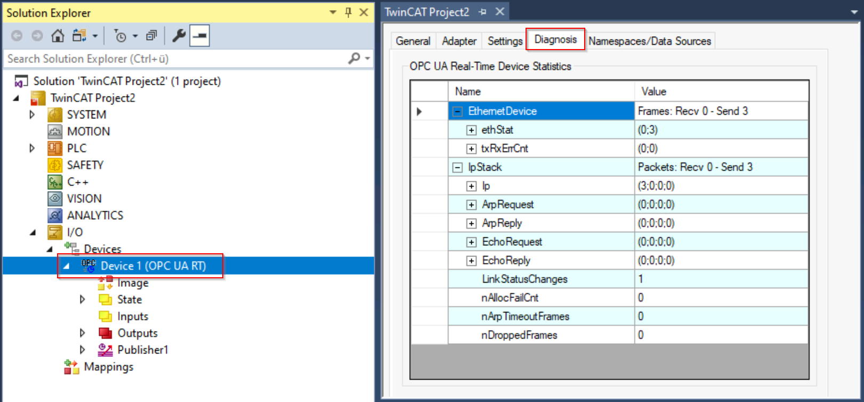Collapse the Devices node
The width and height of the screenshot is (864, 402).
point(50,249)
